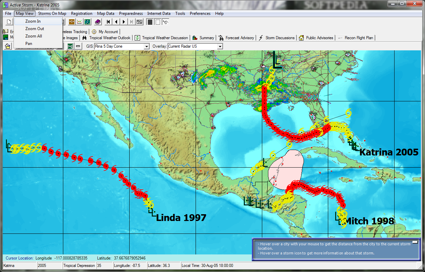Switch to the Forecast Advisory tab

(x=236, y=38)
